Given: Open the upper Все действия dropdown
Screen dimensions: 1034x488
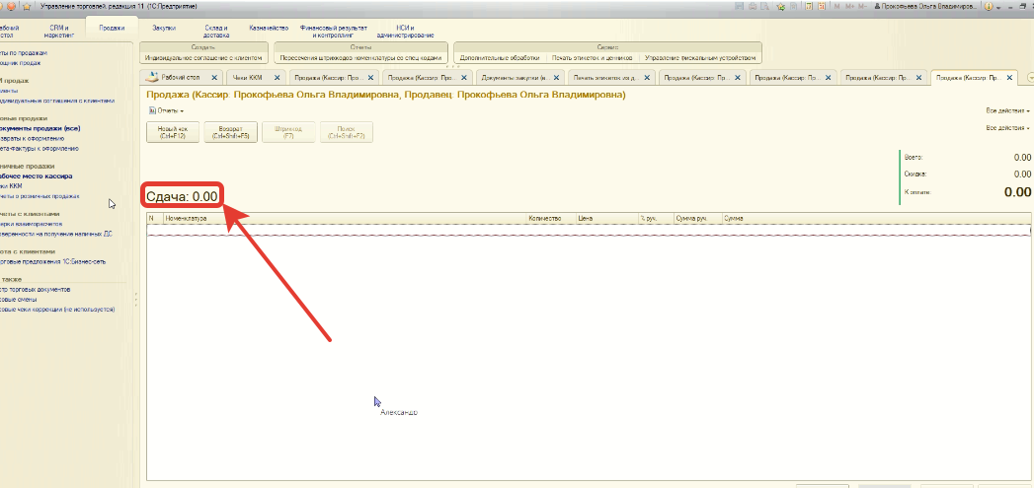Looking at the screenshot, I should point(1007,111).
